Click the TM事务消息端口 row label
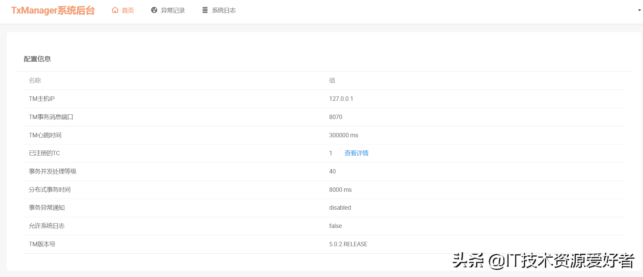The height and width of the screenshot is (277, 643). coord(51,117)
